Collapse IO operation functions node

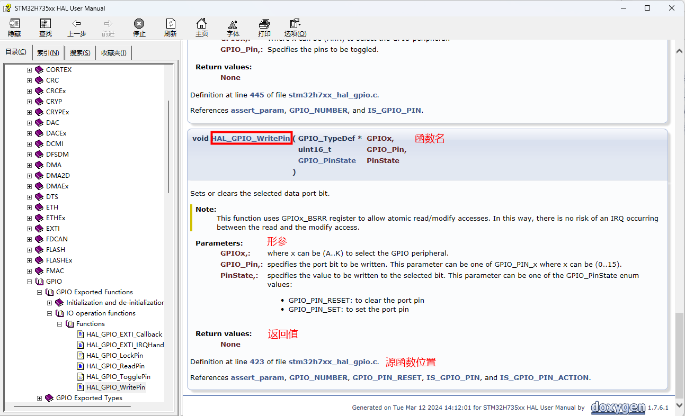(x=49, y=313)
